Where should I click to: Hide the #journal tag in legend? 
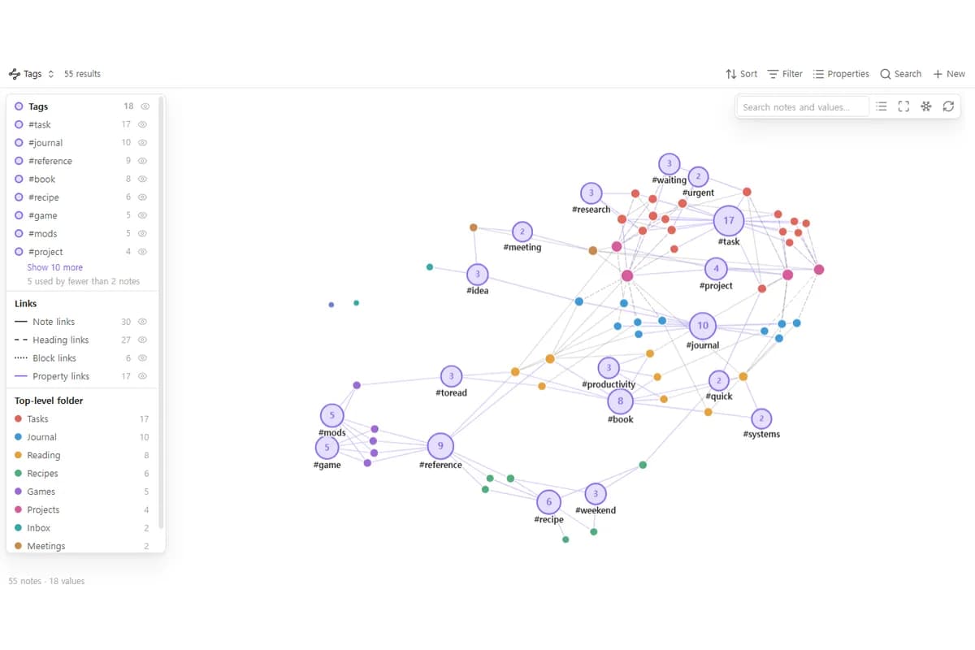click(142, 143)
